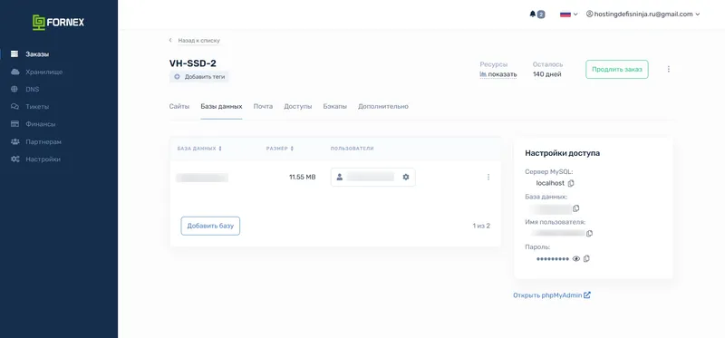Copy the localhost MySQL server value

[571, 184]
